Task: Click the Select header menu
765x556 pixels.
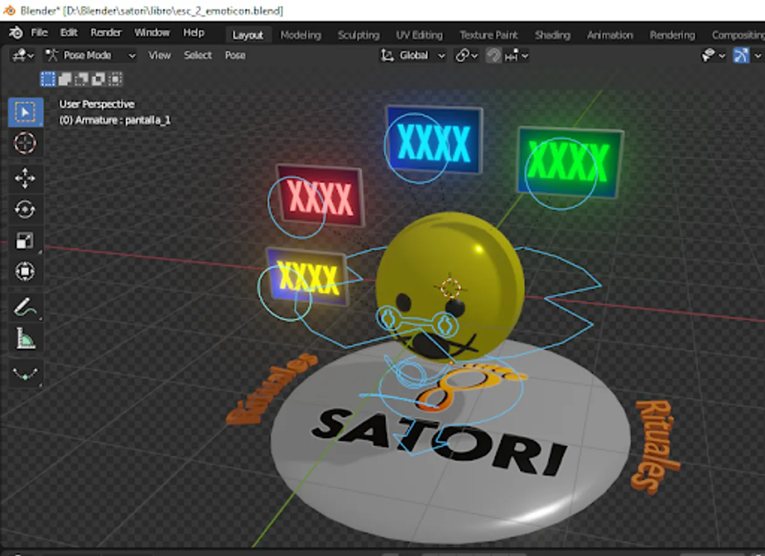Action: coord(198,56)
